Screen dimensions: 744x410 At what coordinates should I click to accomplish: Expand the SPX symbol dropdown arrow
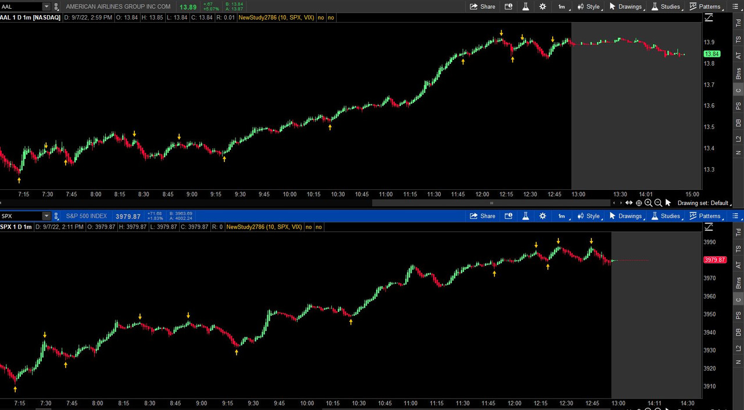coord(46,216)
